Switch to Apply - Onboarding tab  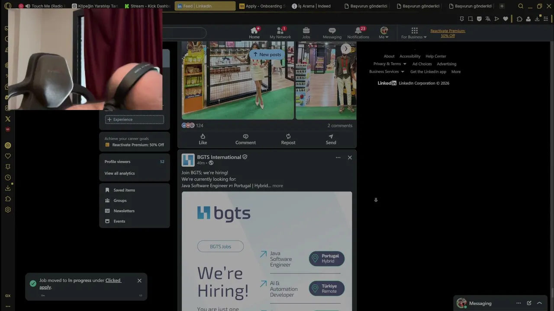coord(262,6)
